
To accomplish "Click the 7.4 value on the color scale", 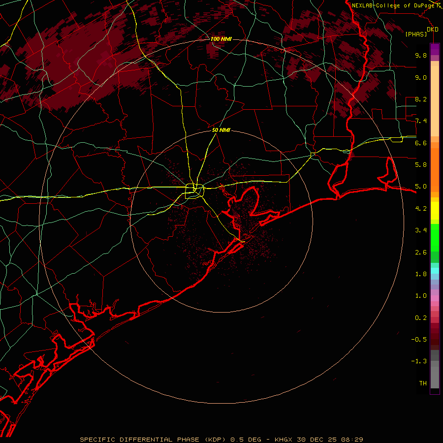I will pos(421,121).
